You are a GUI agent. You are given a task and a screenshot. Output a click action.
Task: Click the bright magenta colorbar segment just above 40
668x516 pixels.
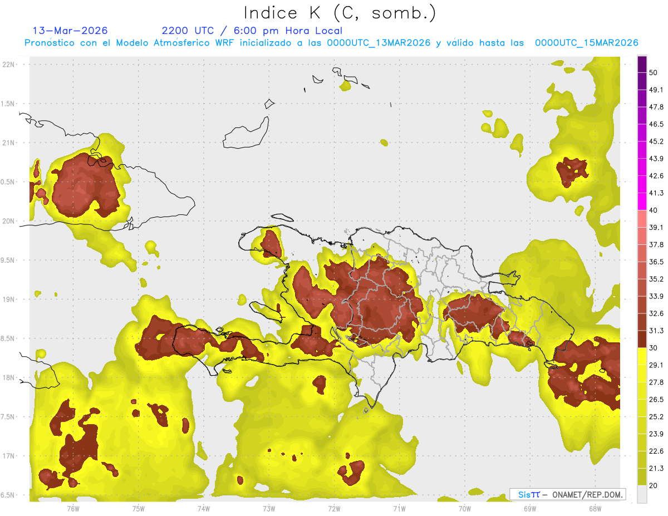(642, 202)
